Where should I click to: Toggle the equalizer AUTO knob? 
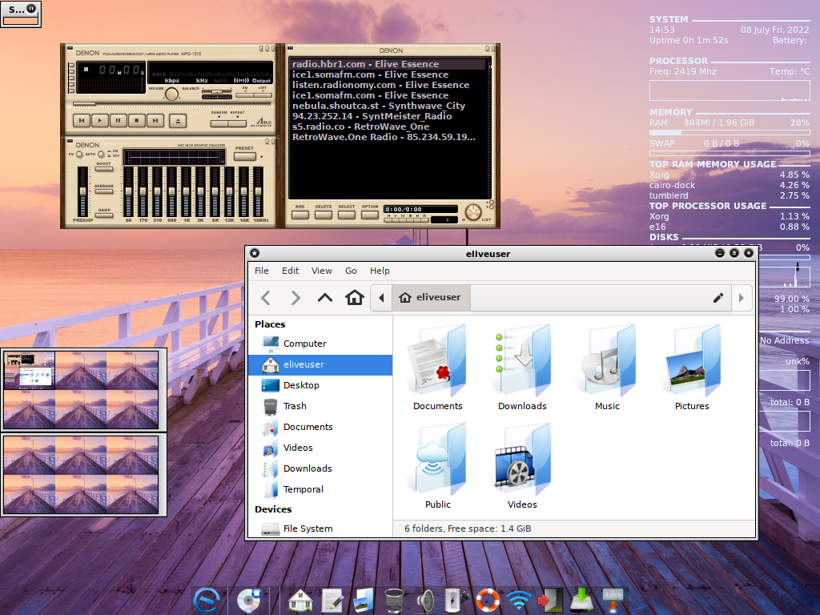(102, 155)
